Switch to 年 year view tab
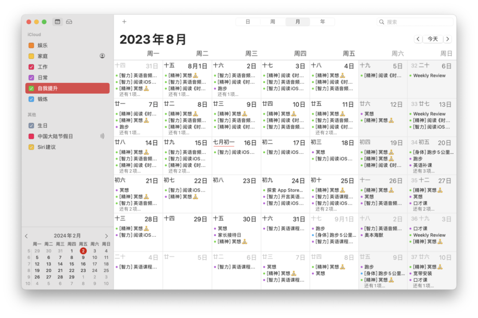The width and height of the screenshot is (478, 318). [323, 22]
